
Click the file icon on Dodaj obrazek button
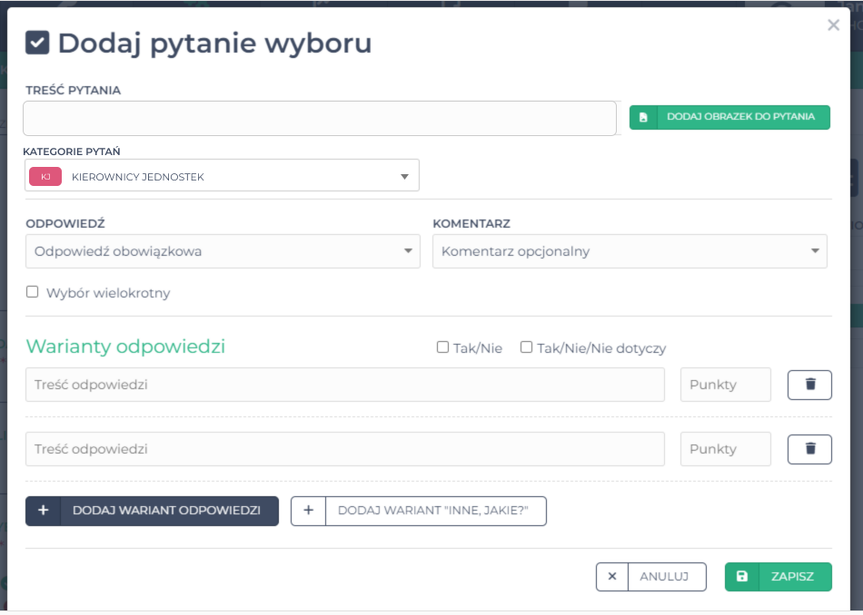(x=643, y=117)
